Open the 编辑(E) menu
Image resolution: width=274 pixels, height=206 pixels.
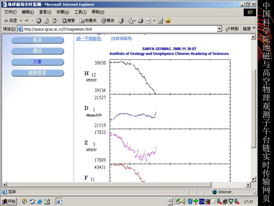pyautogui.click(x=28, y=12)
